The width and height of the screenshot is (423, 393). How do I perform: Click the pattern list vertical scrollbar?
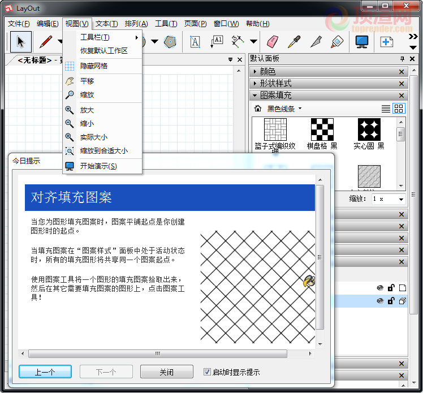(401, 134)
